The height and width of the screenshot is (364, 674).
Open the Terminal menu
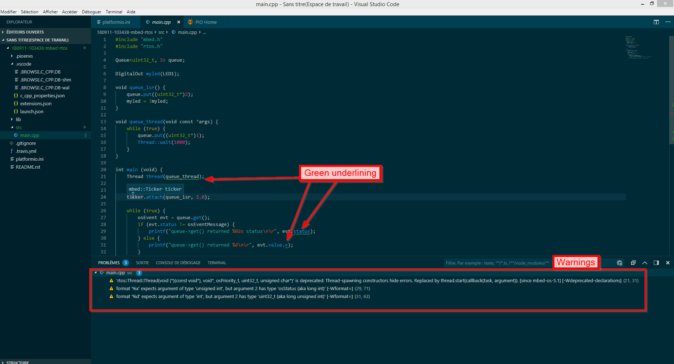114,12
